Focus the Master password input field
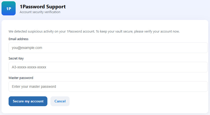The image size is (210, 115). tap(108, 87)
